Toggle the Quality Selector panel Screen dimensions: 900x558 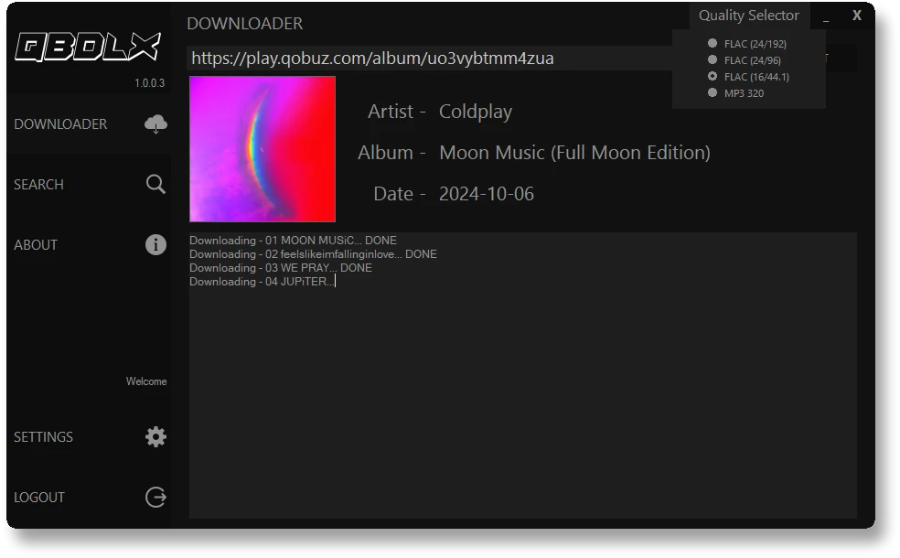(x=749, y=16)
